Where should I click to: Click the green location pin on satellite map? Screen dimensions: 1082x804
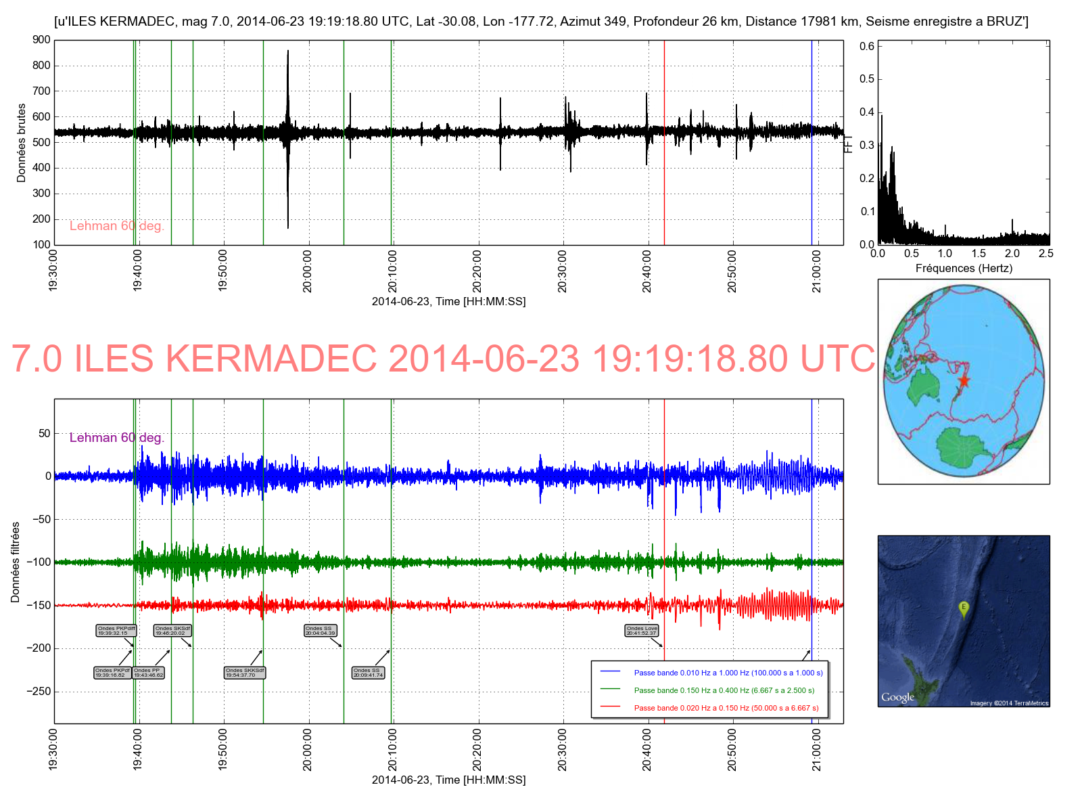[964, 608]
